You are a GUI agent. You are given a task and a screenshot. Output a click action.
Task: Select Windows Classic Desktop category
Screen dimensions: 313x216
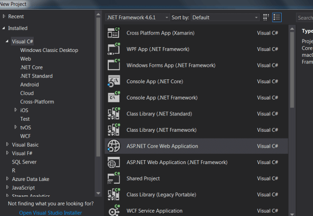click(x=49, y=50)
